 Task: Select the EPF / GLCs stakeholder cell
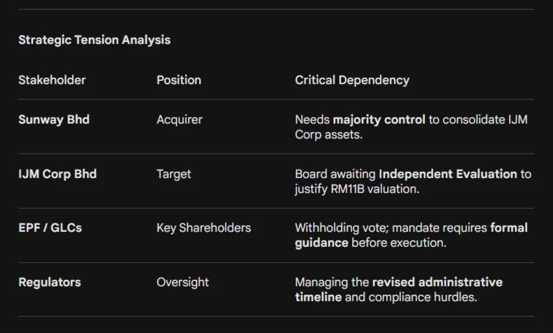coord(50,228)
